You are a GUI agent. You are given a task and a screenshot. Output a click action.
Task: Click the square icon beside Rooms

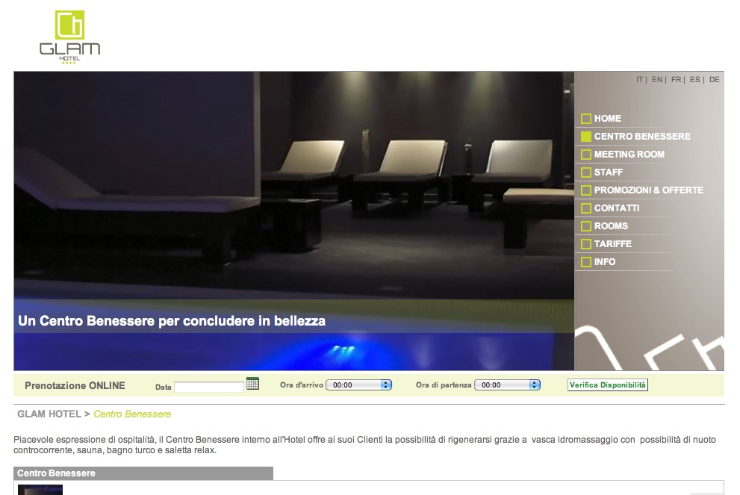pos(586,226)
